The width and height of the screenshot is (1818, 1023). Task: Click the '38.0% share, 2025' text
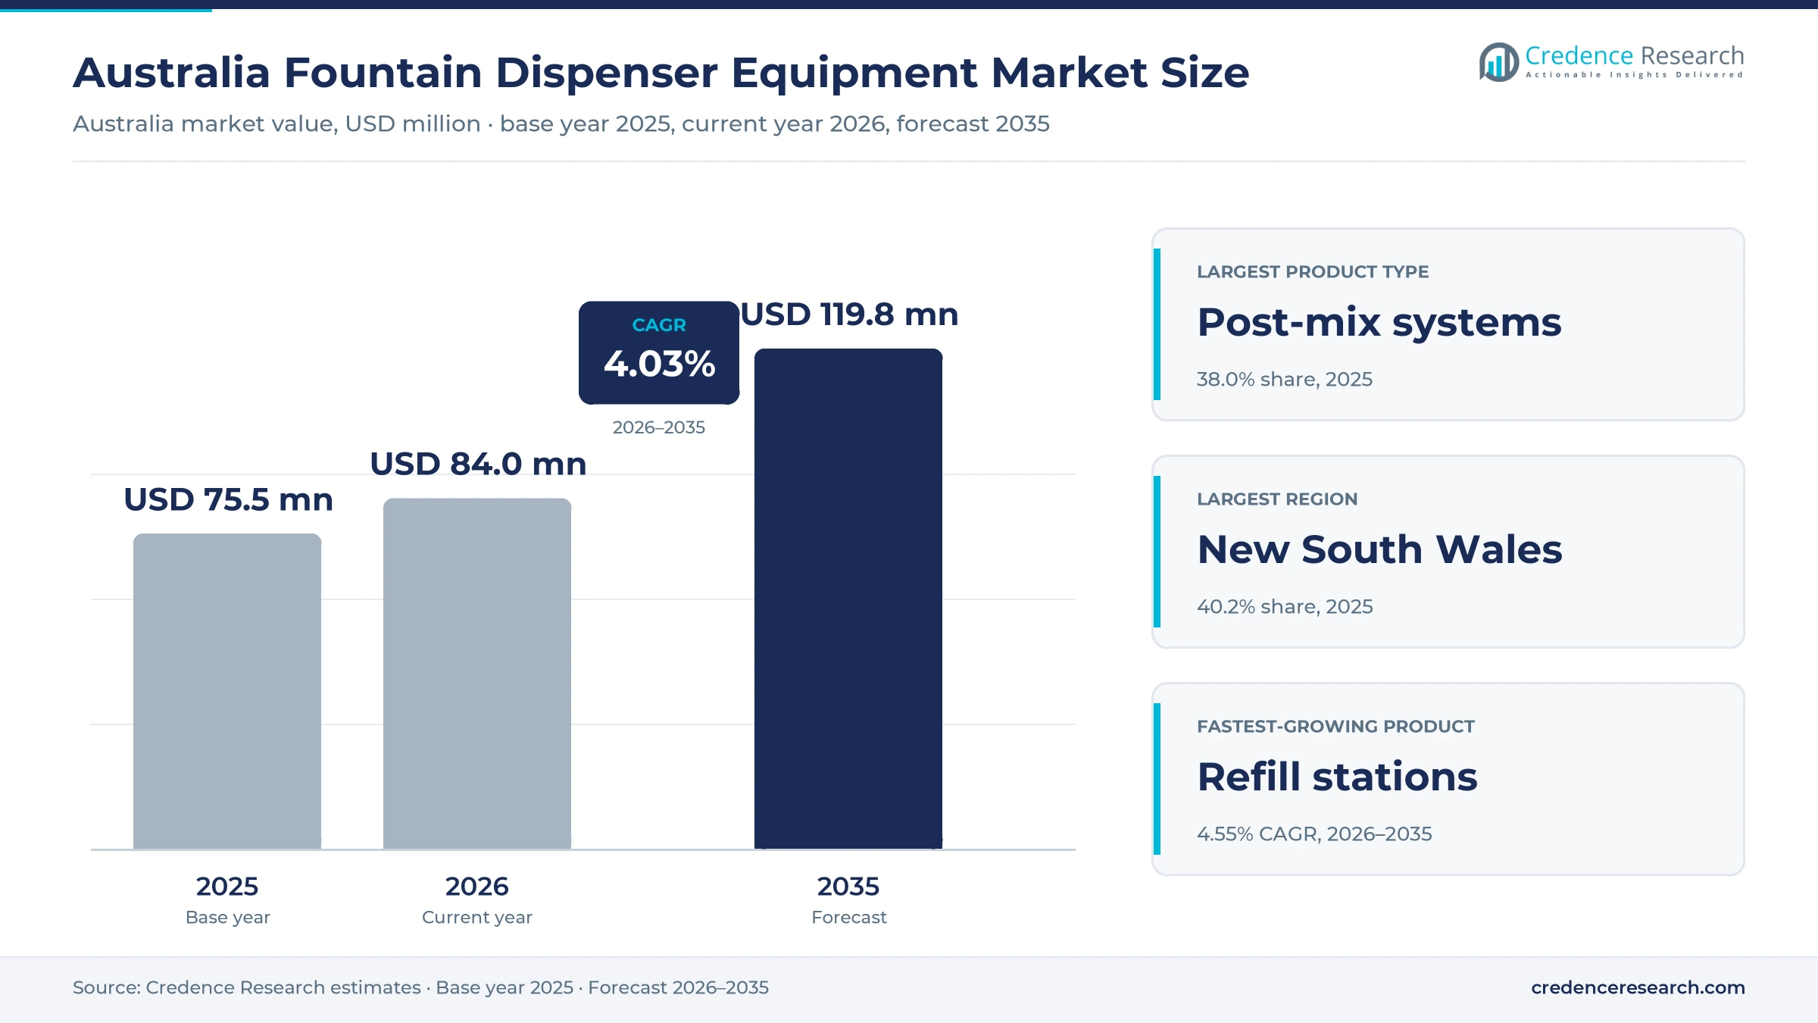click(x=1285, y=379)
